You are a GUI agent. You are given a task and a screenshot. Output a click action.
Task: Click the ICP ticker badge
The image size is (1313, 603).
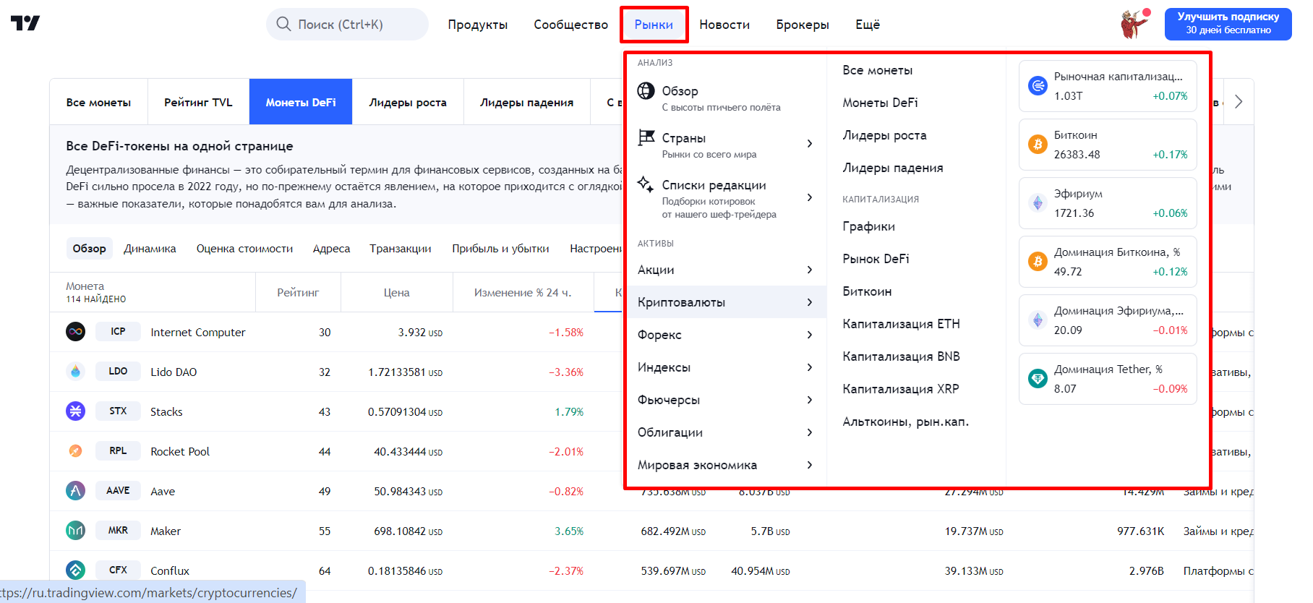pyautogui.click(x=118, y=332)
